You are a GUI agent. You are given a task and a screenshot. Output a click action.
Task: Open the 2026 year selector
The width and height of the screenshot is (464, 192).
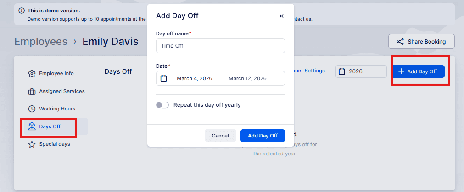click(x=361, y=71)
